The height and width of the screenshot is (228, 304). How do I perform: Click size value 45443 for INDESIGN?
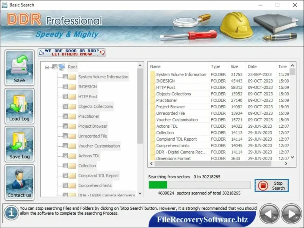click(x=236, y=81)
